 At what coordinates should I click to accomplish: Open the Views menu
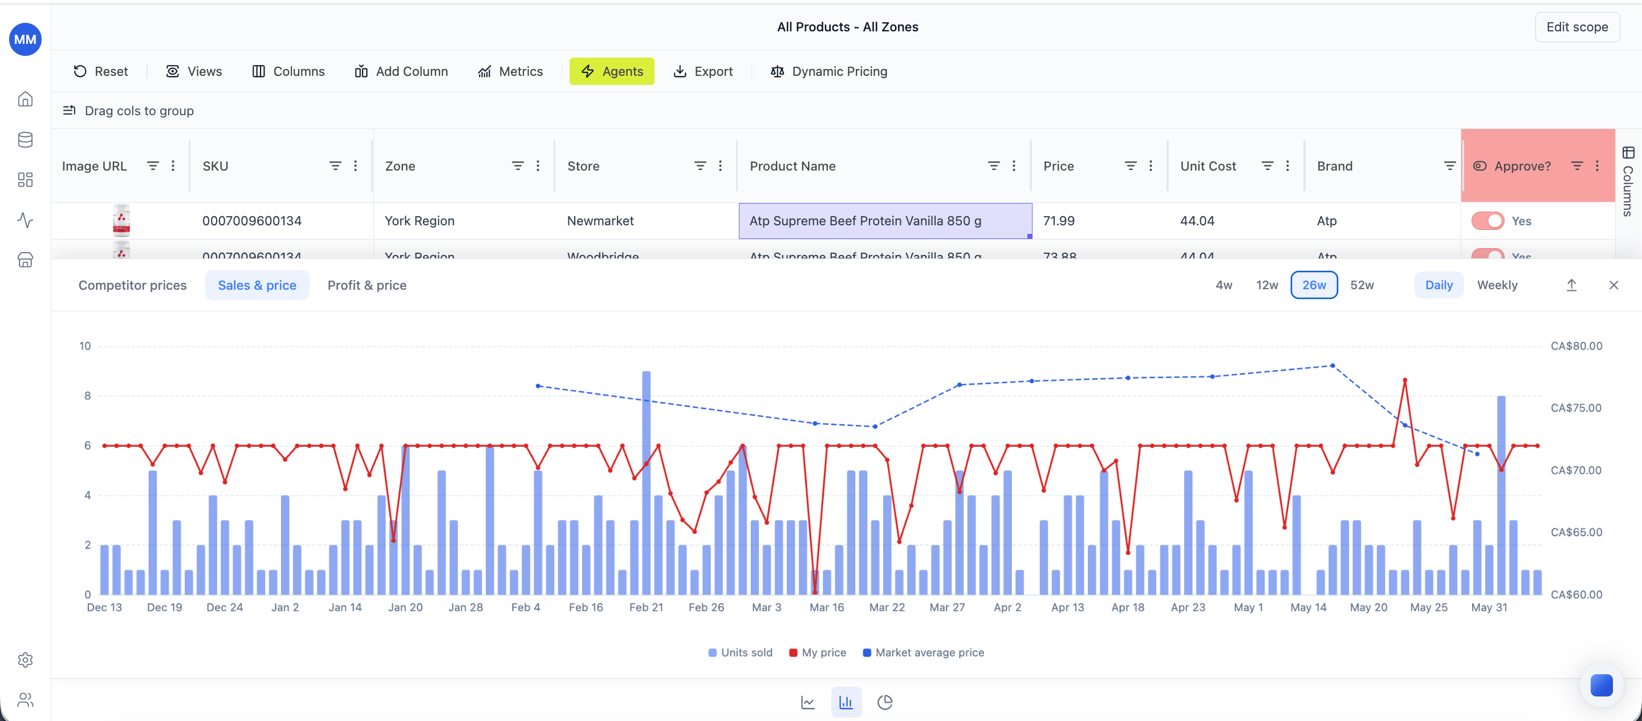(x=194, y=71)
